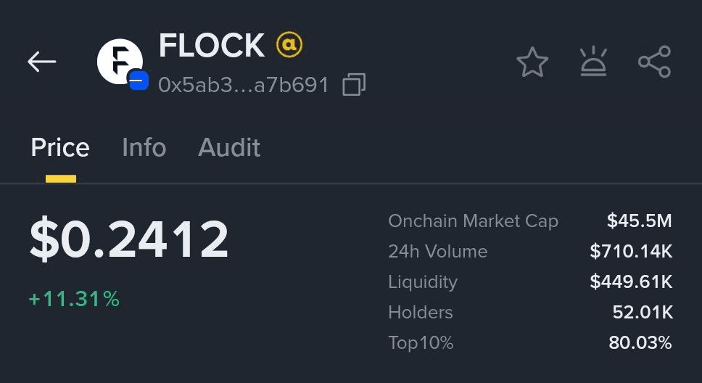The height and width of the screenshot is (383, 702).
Task: Tap the 24h Volume value $710.14K
Action: [631, 251]
